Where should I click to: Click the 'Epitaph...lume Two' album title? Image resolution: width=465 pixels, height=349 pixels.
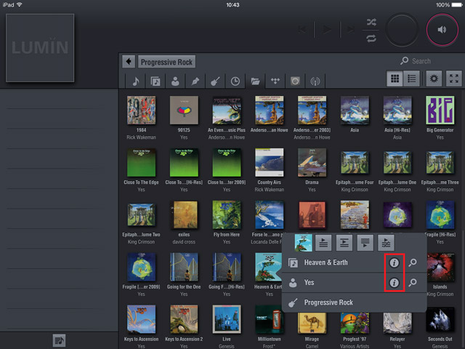(x=141, y=235)
